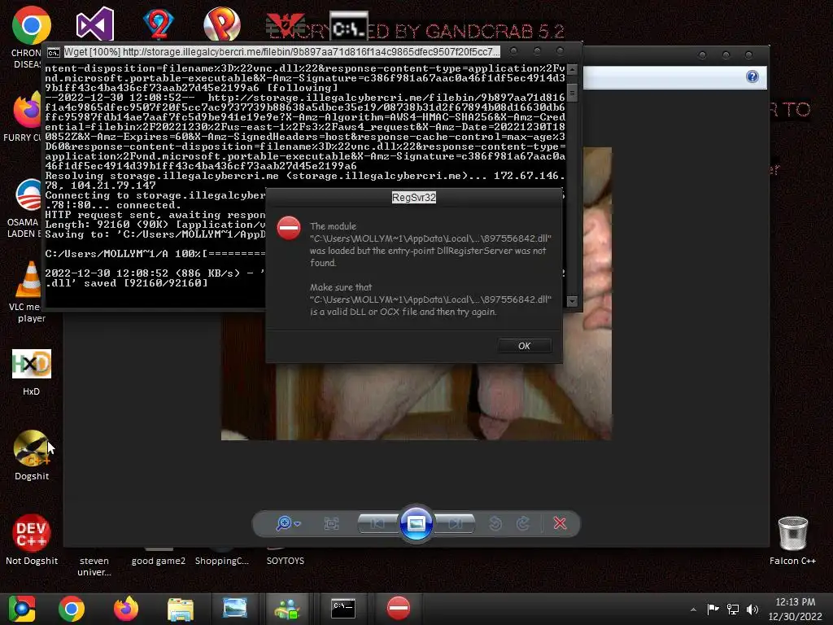Open the clock showing 12:13 PM
This screenshot has height=625, width=833.
pyautogui.click(x=795, y=609)
